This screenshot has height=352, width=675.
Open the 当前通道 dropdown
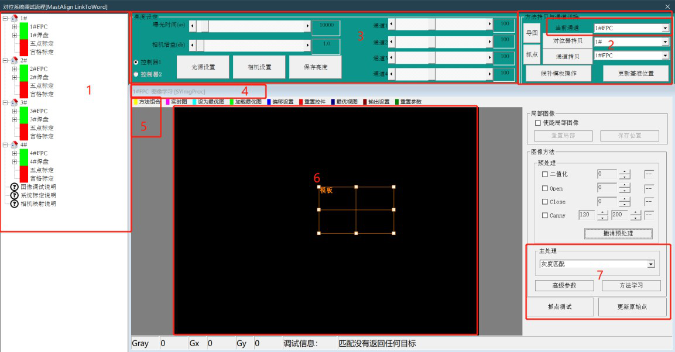pyautogui.click(x=665, y=28)
